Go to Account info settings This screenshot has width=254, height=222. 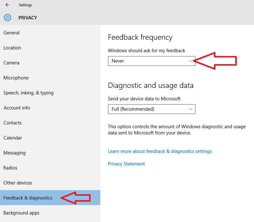50,108
